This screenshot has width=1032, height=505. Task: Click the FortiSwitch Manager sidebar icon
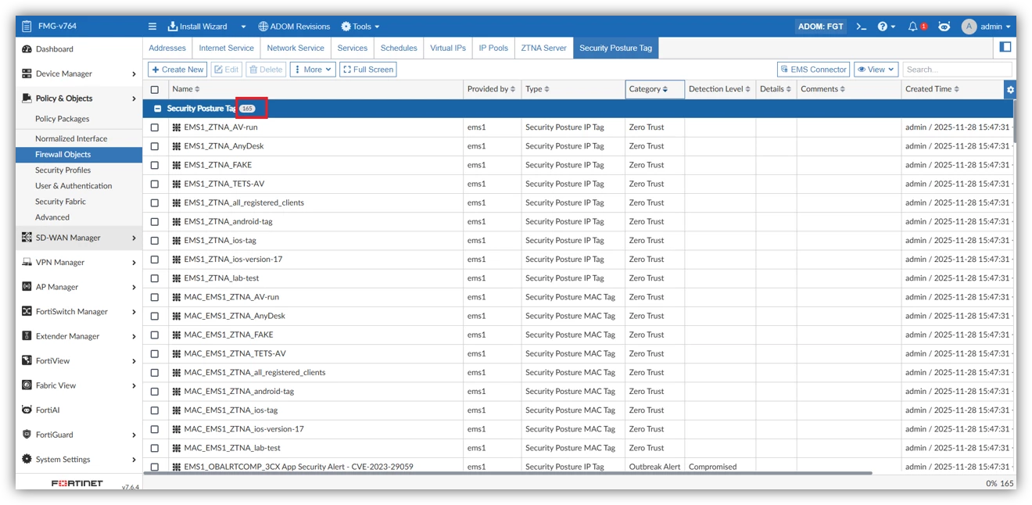tap(27, 311)
